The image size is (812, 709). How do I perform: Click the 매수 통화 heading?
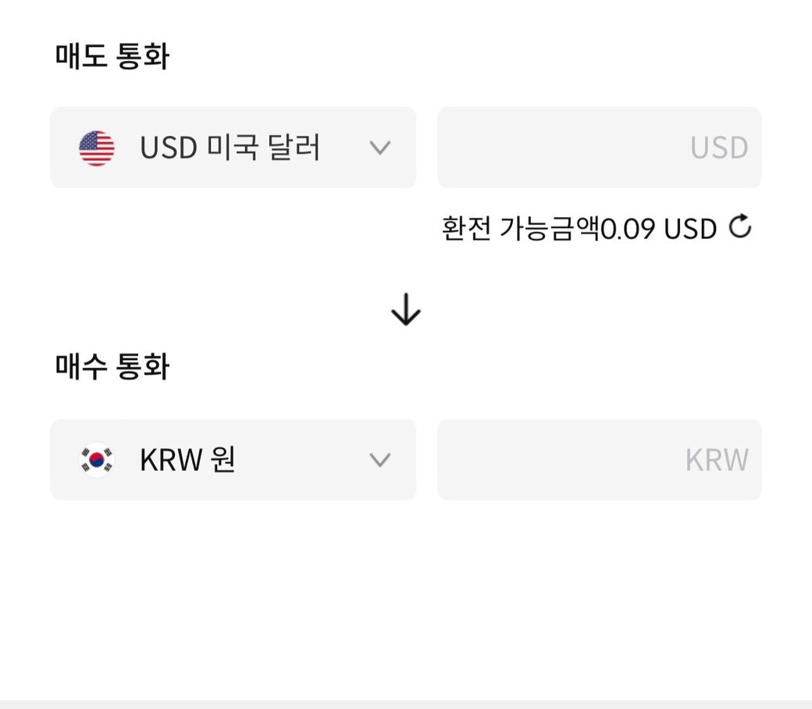pos(112,365)
